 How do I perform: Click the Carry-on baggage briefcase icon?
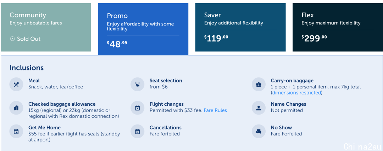tap(259, 84)
